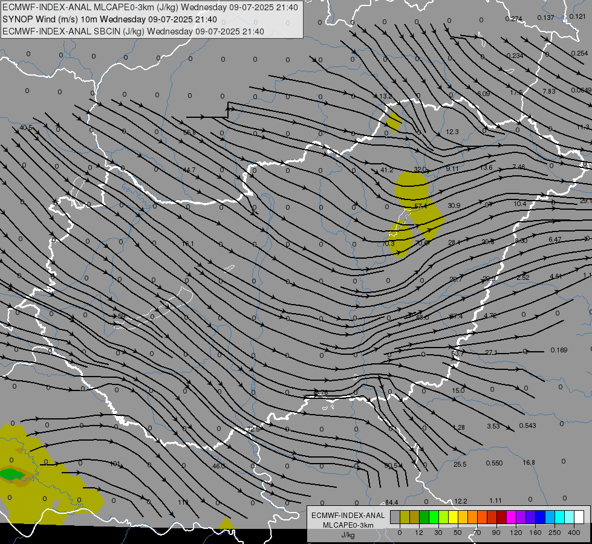Click the map value 57.4
Viewport: 592px width, 544px height.
421,206
